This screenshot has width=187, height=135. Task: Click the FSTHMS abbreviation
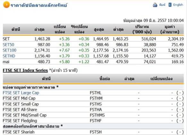(97, 115)
